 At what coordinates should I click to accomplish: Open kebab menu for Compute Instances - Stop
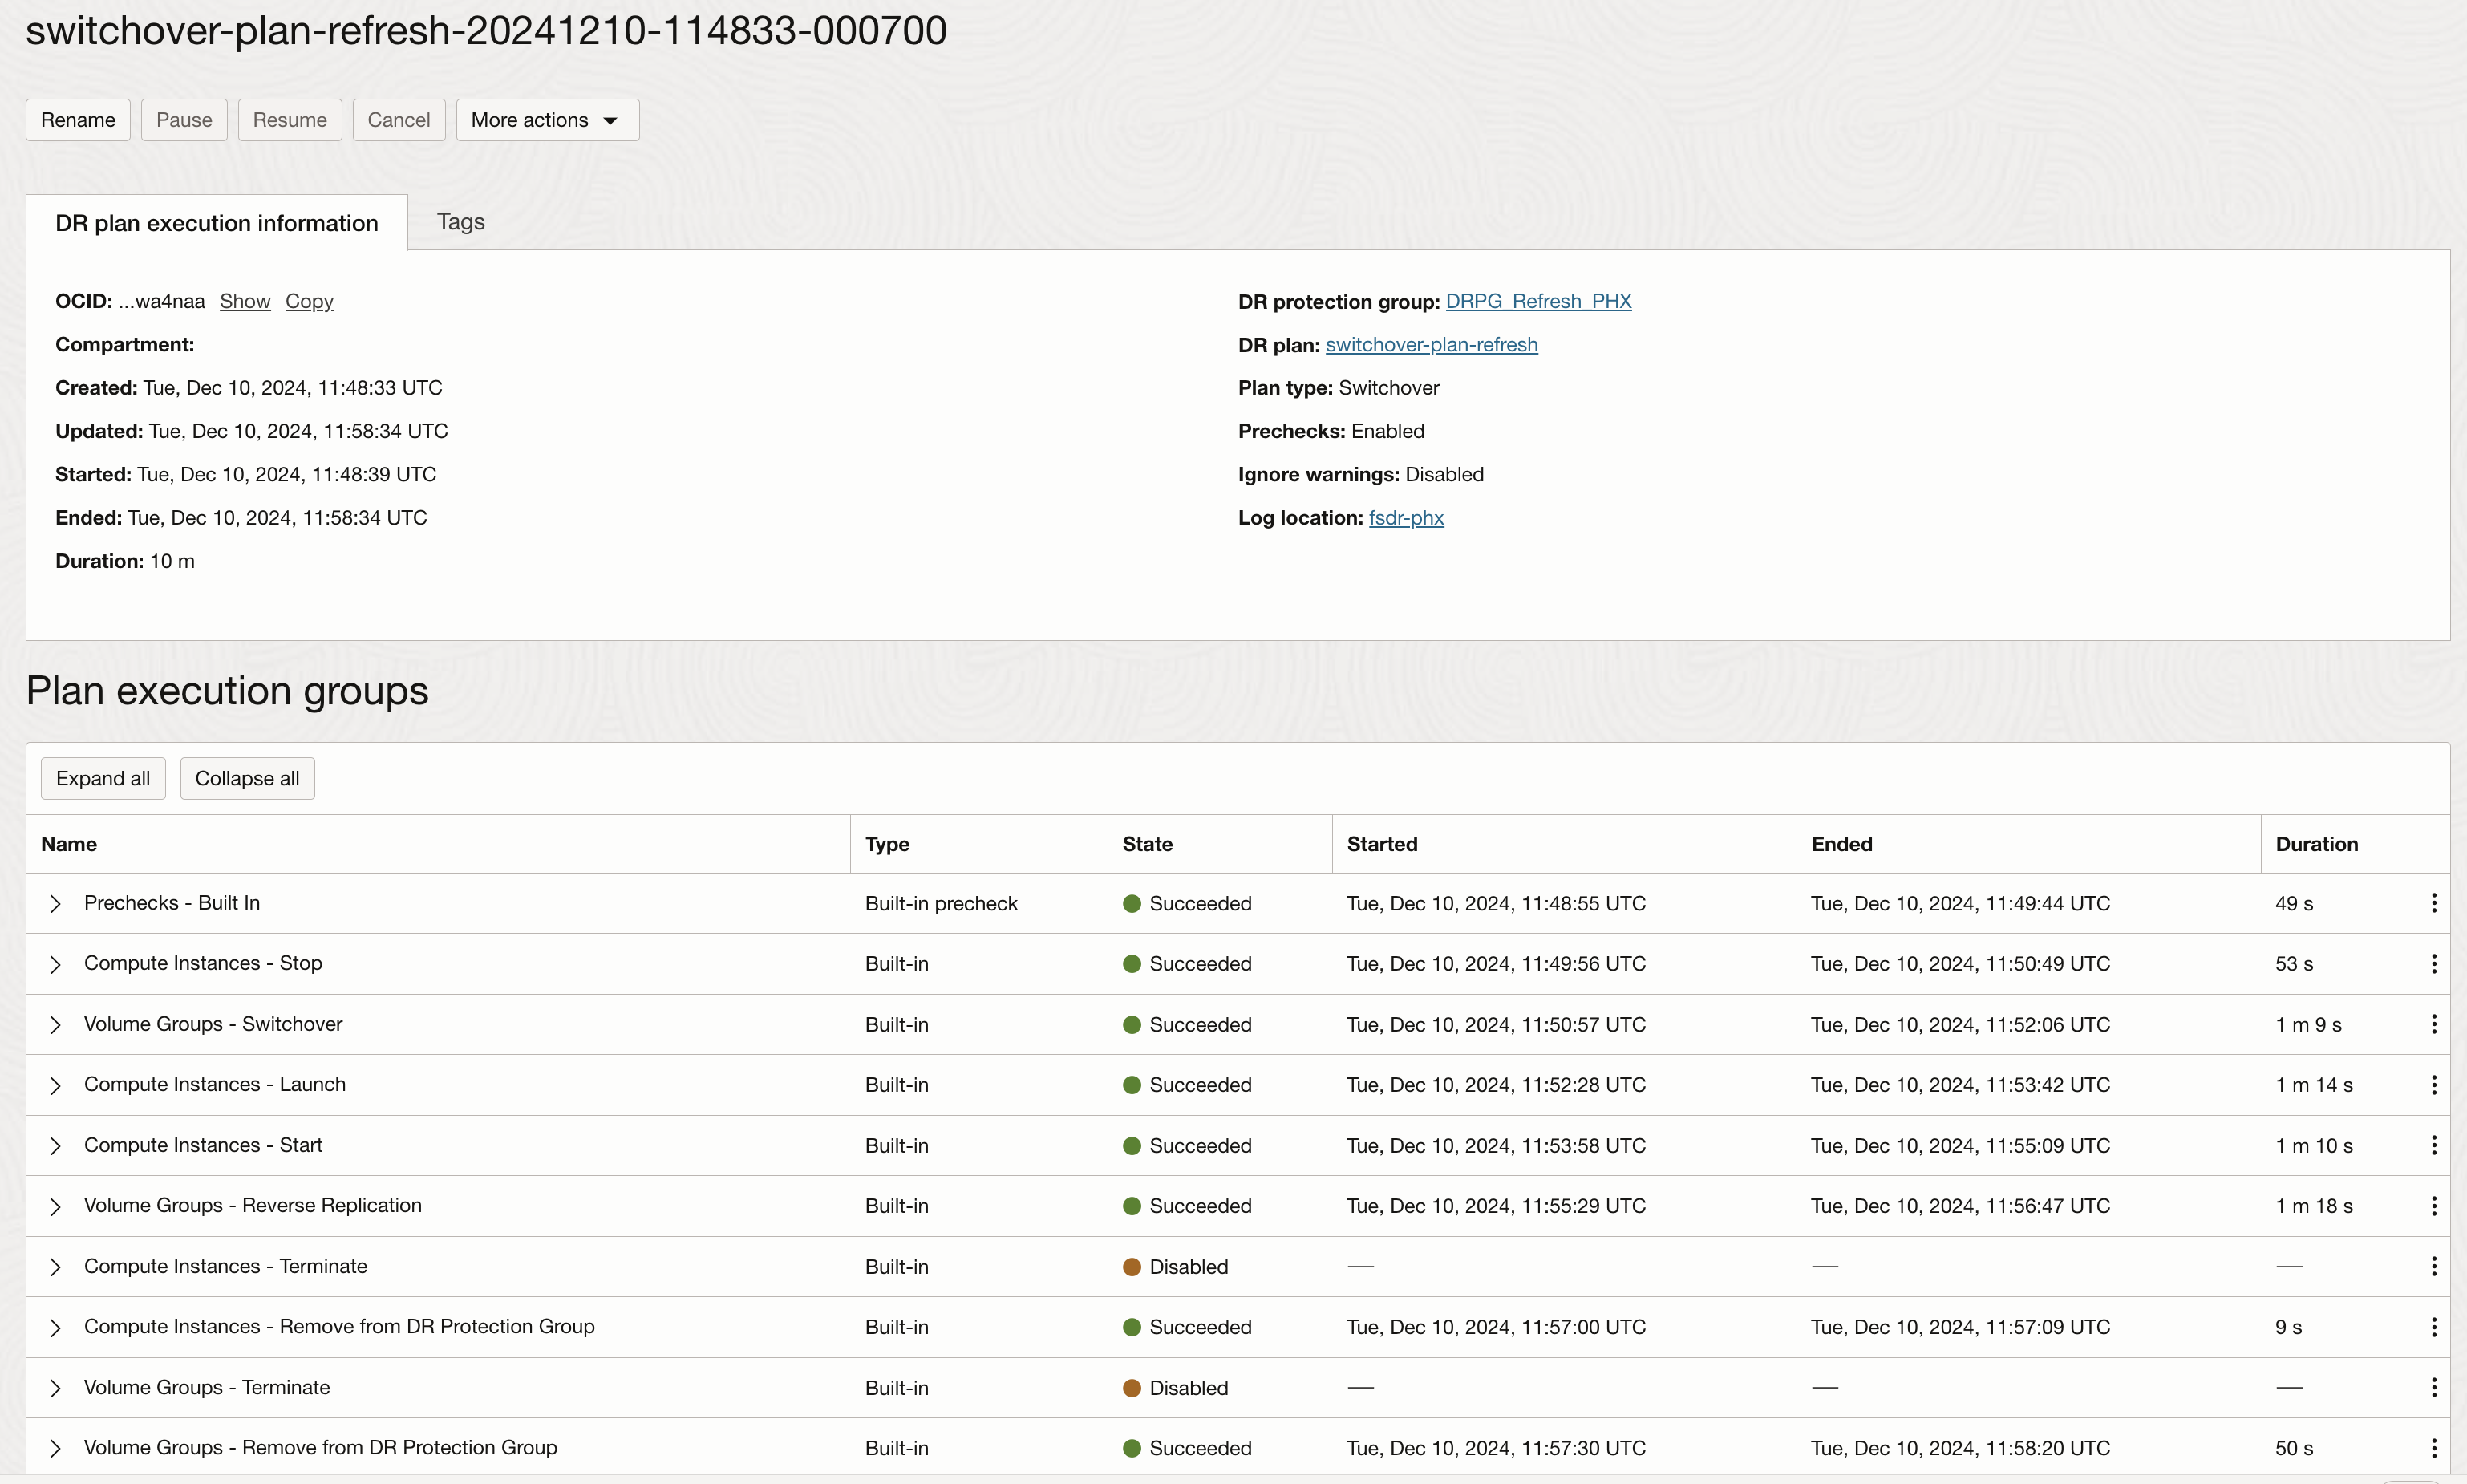[x=2433, y=963]
